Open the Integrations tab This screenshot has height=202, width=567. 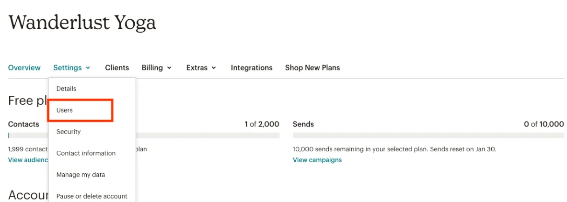tap(252, 68)
